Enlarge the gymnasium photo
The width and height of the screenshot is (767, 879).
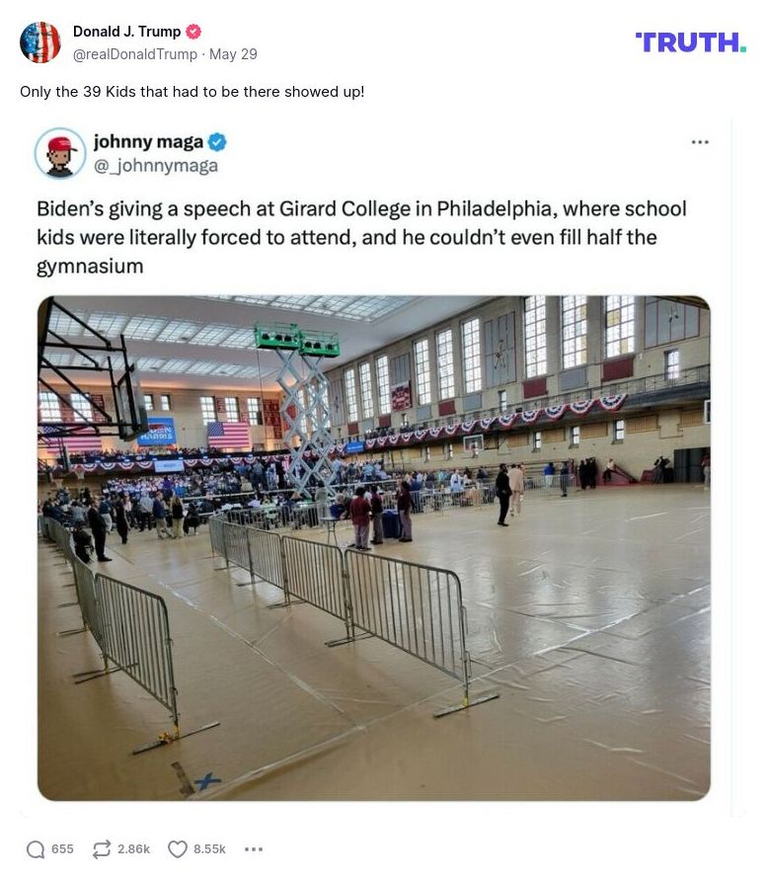(373, 548)
